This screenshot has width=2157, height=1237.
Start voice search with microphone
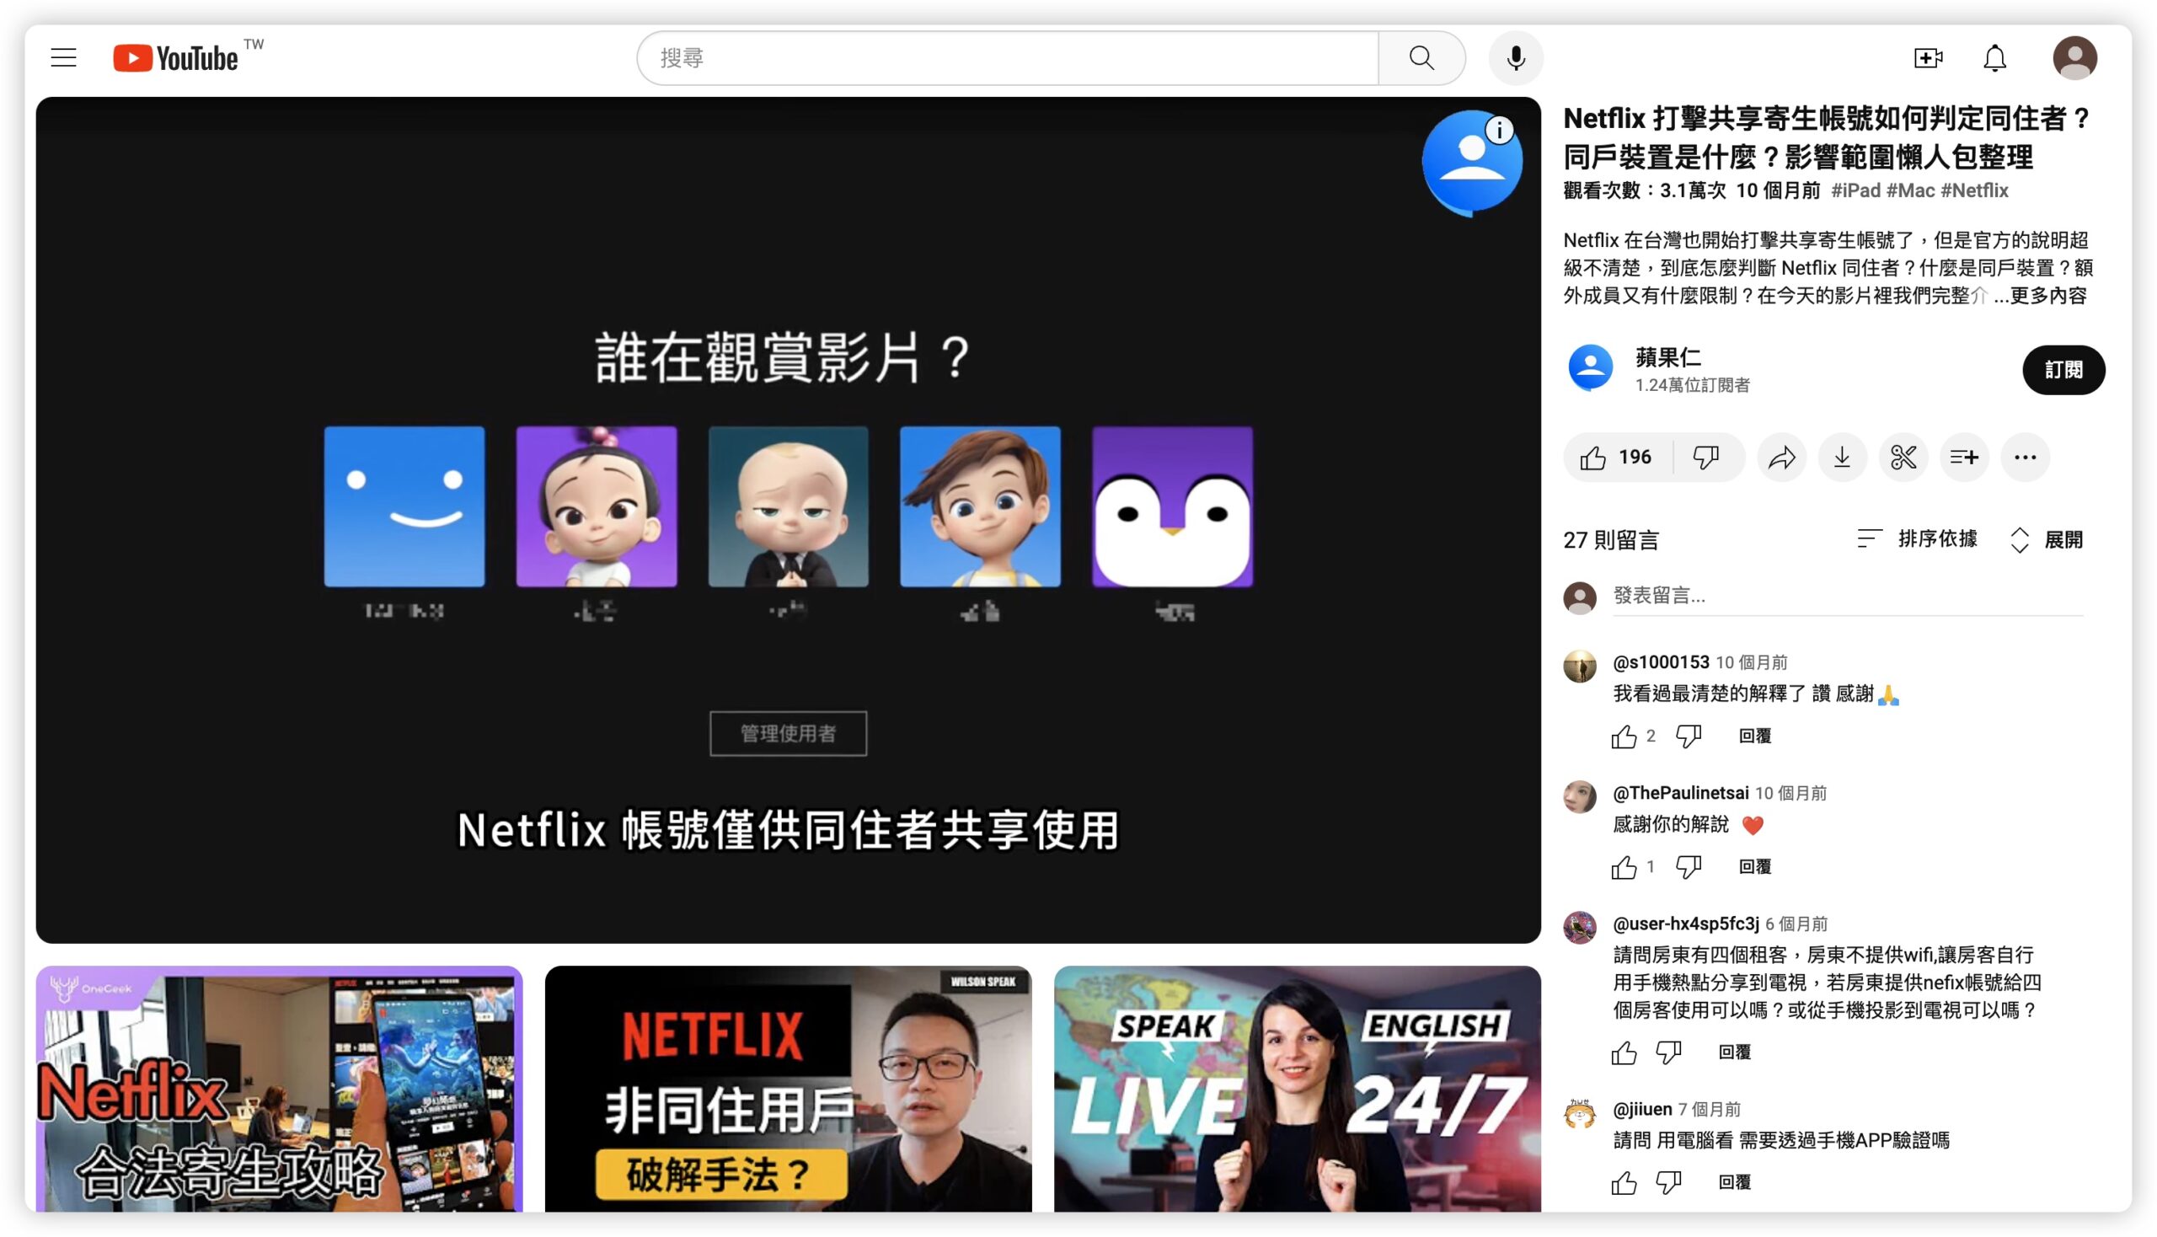pos(1516,58)
